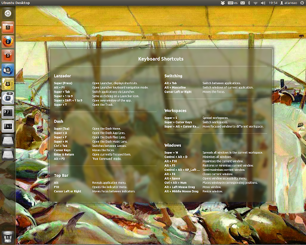This screenshot has height=245, width=306.
Task: Click the 'Keyboard Shortcuts' overlay heading
Action: point(161,59)
